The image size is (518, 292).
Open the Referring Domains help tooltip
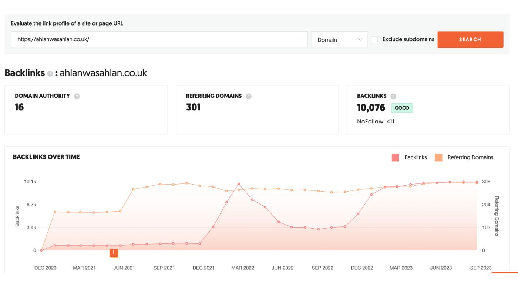click(x=249, y=96)
